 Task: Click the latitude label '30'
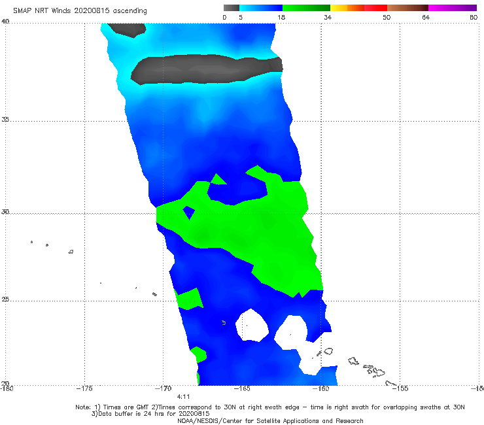pos(5,212)
